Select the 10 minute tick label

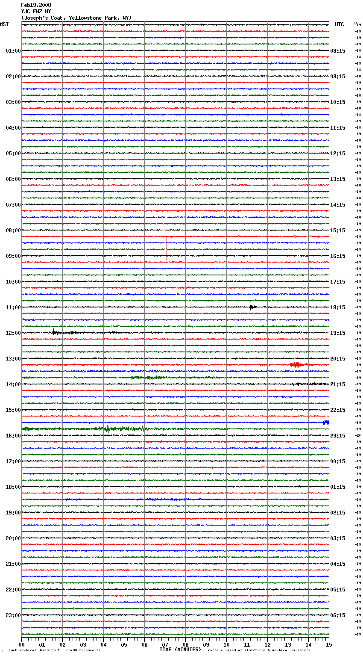point(227,644)
